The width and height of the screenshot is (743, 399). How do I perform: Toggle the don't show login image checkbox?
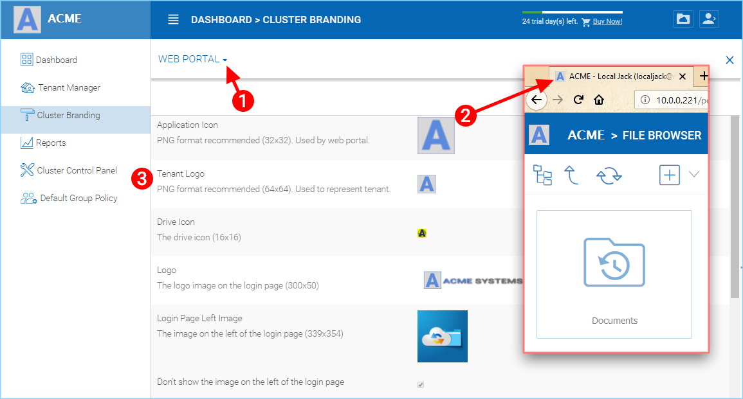pyautogui.click(x=421, y=385)
